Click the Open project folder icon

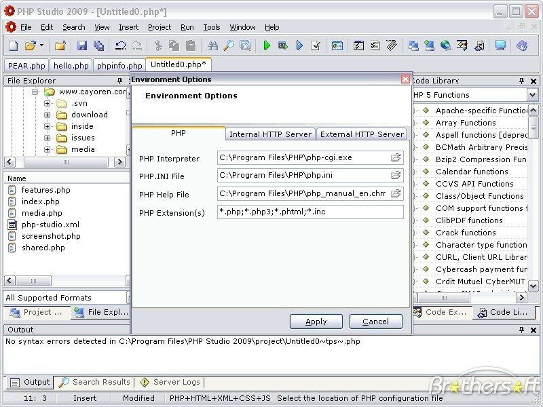[x=60, y=45]
